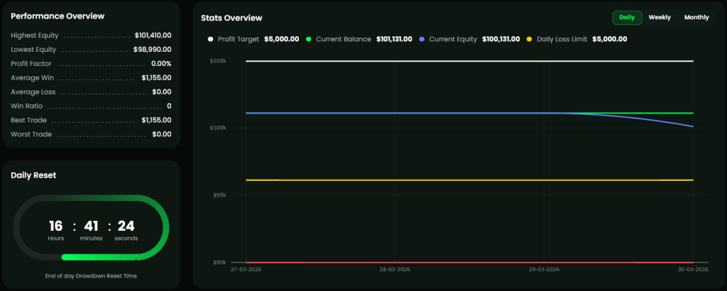Click the End of day Drawdown Reset Time text
This screenshot has width=727, height=291.
pyautogui.click(x=91, y=275)
